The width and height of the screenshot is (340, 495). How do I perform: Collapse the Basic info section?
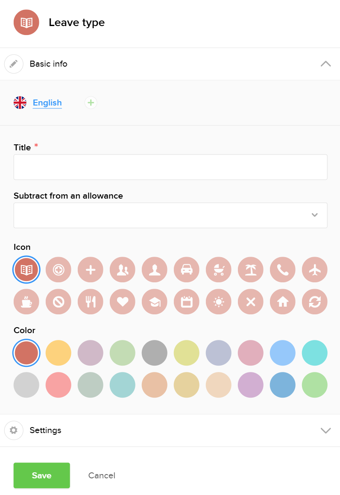[x=325, y=64]
